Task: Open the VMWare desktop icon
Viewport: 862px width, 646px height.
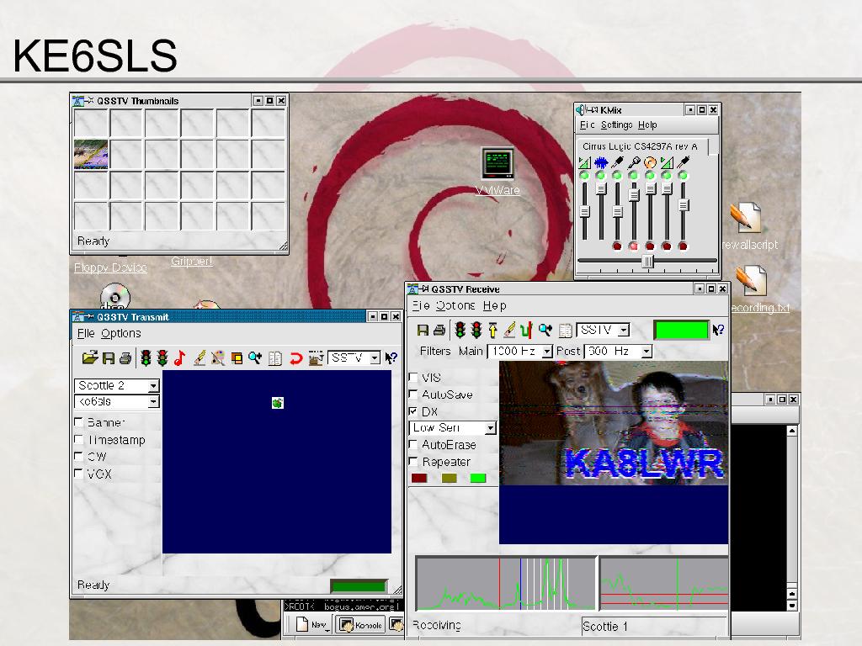Action: [498, 163]
